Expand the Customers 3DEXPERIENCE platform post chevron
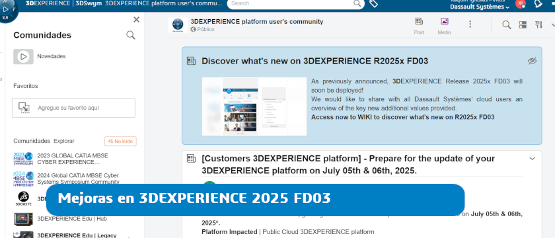555x238 pixels. (532, 159)
